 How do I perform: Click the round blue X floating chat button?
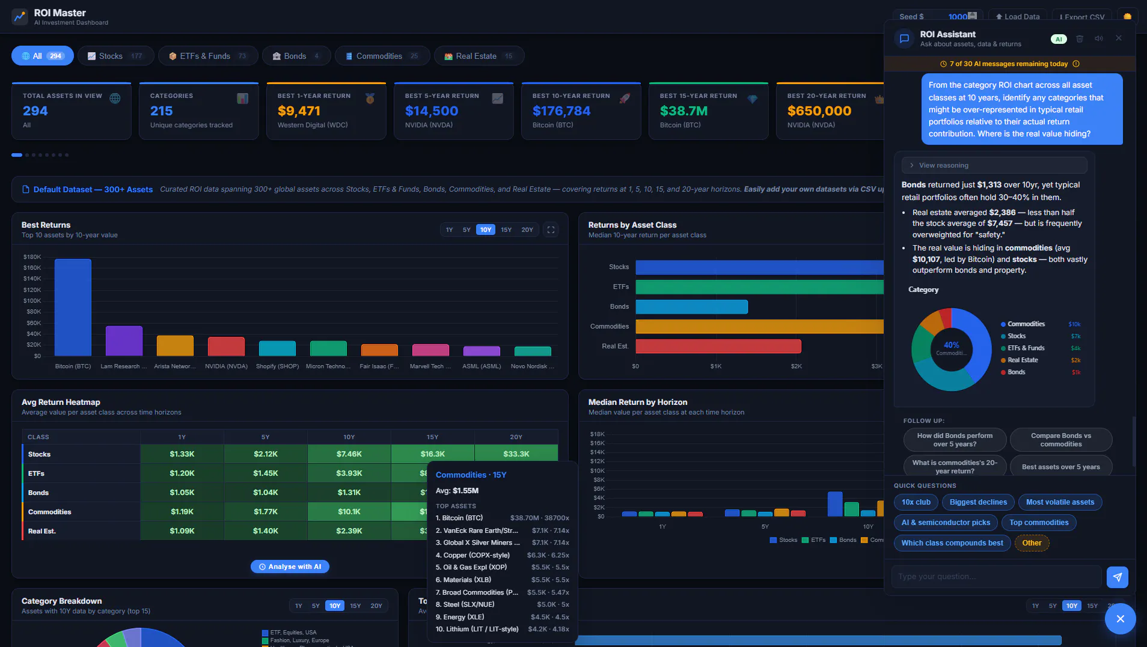1120,619
